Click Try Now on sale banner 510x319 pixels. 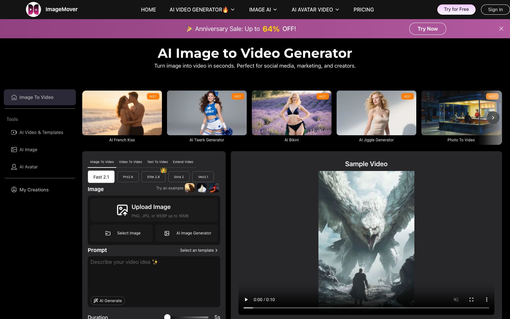click(427, 29)
